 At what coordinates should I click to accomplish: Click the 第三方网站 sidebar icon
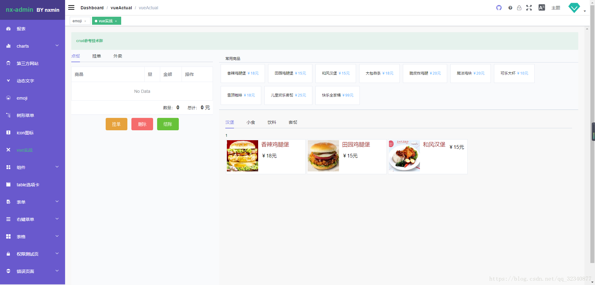(8, 63)
